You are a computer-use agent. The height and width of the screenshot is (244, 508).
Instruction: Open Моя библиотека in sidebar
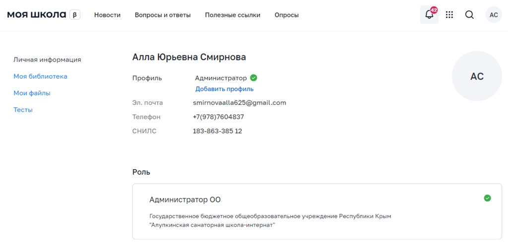point(40,76)
